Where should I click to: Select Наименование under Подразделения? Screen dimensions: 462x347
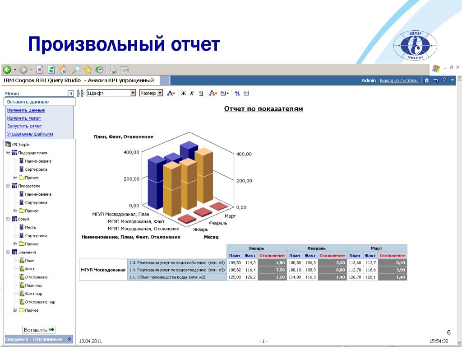tap(38, 161)
